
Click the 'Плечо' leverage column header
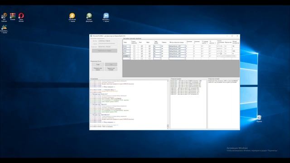[164, 42]
